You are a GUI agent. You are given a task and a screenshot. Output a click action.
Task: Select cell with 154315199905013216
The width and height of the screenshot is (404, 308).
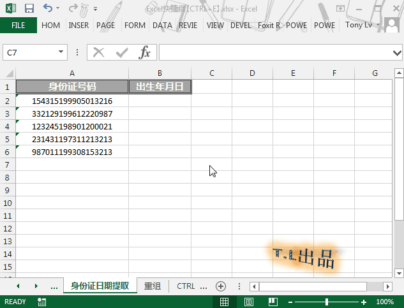pos(72,101)
